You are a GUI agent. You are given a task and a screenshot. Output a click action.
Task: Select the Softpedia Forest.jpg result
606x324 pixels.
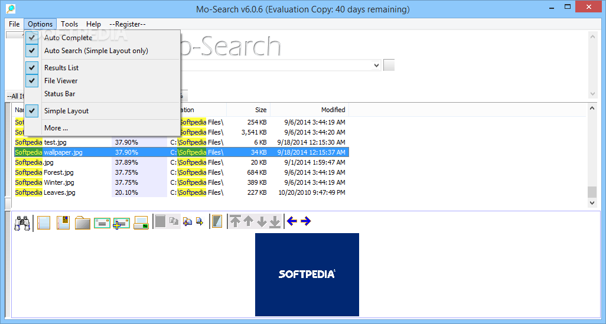click(x=181, y=172)
